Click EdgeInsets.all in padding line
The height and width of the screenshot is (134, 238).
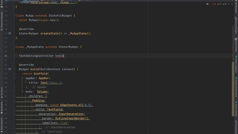(x=72, y=105)
